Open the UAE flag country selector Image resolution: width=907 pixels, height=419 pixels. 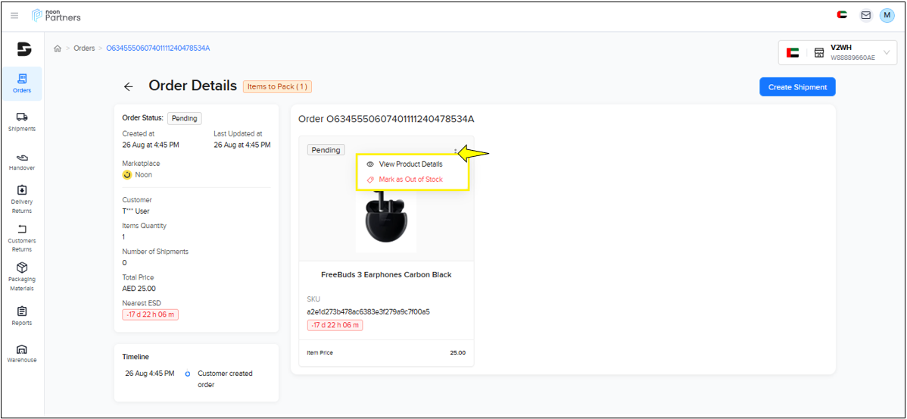click(842, 15)
